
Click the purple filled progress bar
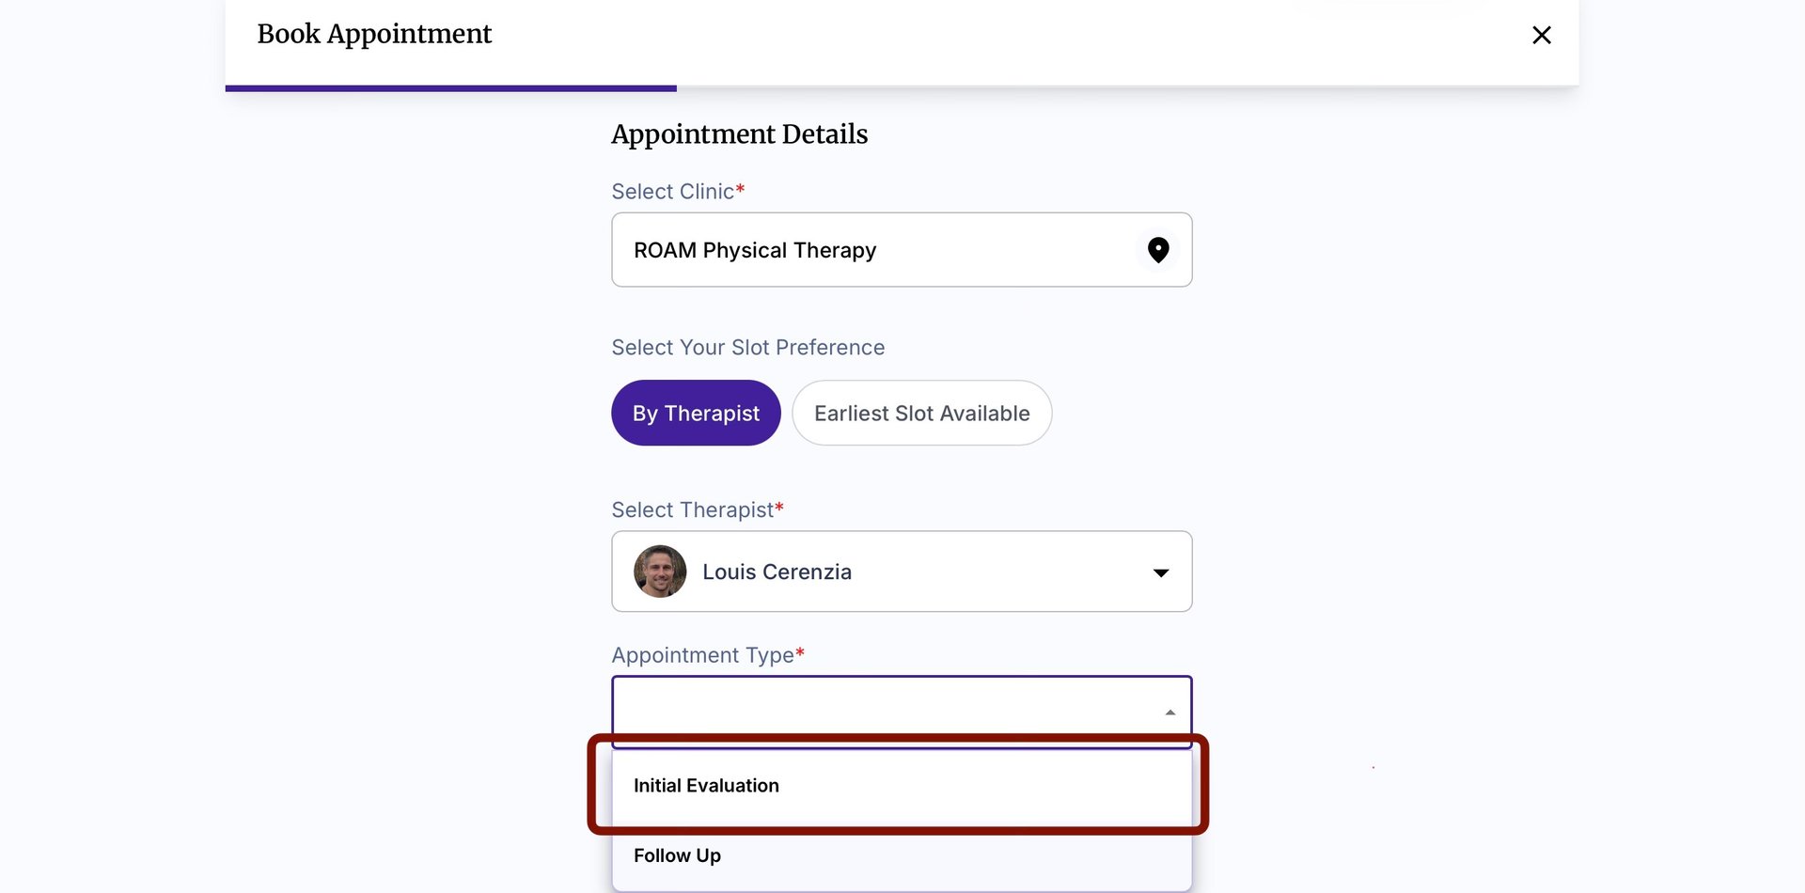coord(450,88)
